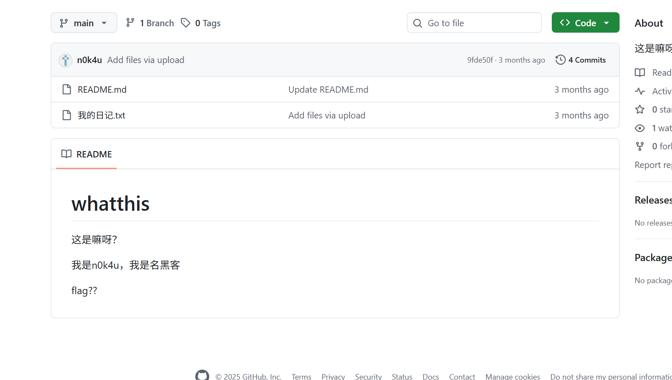Click the Activity pulse icon
Viewport: 672px width, 380px height.
click(640, 91)
